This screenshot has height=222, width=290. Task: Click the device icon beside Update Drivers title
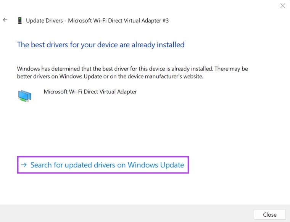click(19, 21)
